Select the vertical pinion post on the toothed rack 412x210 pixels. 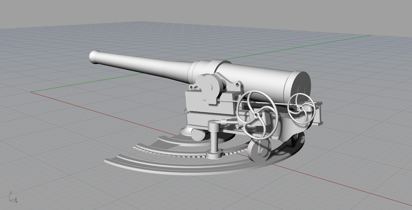(214, 140)
